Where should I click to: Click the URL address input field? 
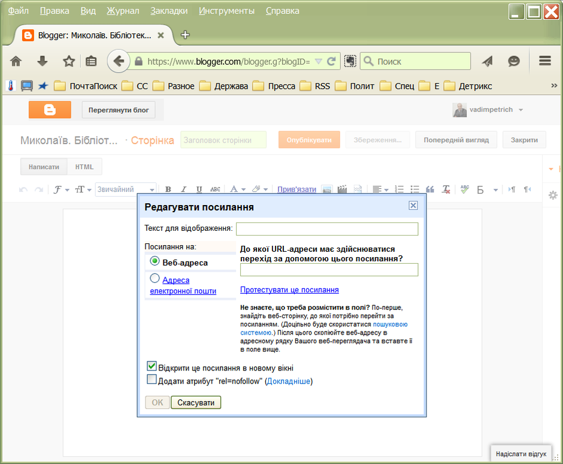[329, 270]
